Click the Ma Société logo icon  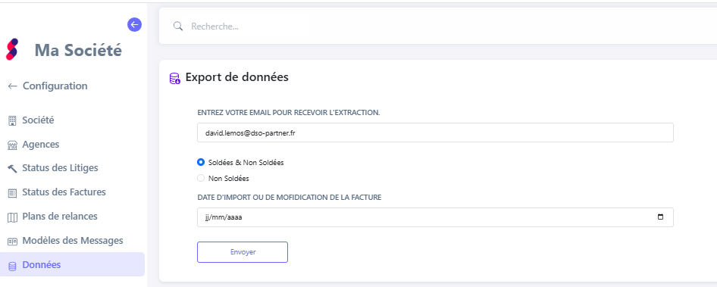pyautogui.click(x=12, y=49)
